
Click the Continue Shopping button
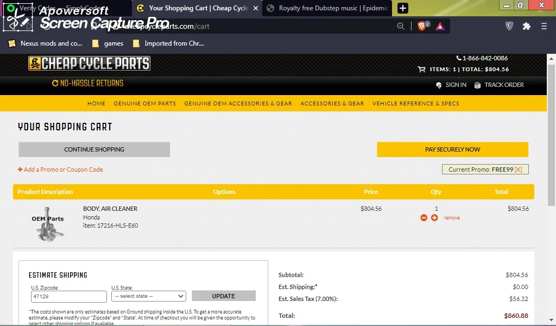pyautogui.click(x=94, y=149)
